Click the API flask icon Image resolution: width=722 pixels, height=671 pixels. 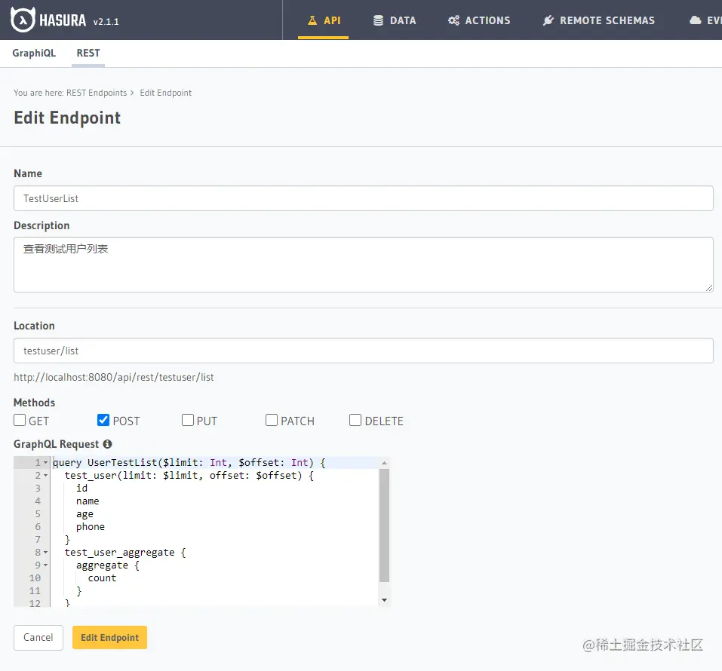point(312,20)
